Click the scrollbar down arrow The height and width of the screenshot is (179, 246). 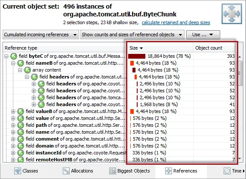tap(240, 159)
